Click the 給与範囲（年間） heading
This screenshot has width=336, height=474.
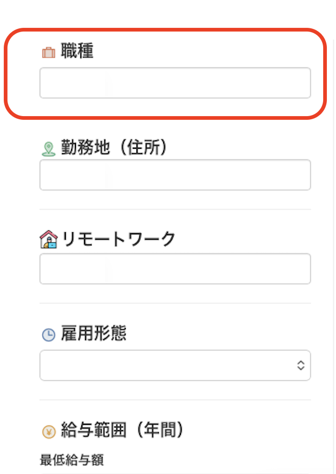click(122, 430)
